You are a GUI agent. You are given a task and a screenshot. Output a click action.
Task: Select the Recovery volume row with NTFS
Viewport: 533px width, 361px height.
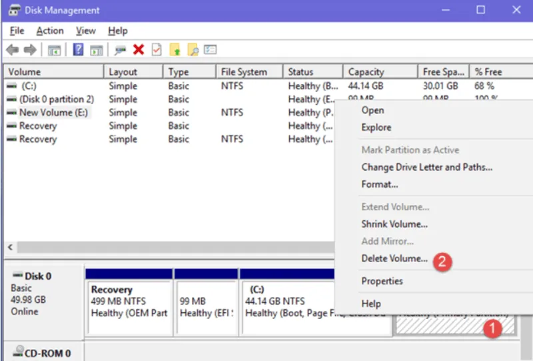click(x=169, y=139)
